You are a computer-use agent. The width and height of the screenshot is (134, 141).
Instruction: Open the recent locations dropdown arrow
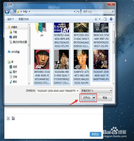pos(15,12)
